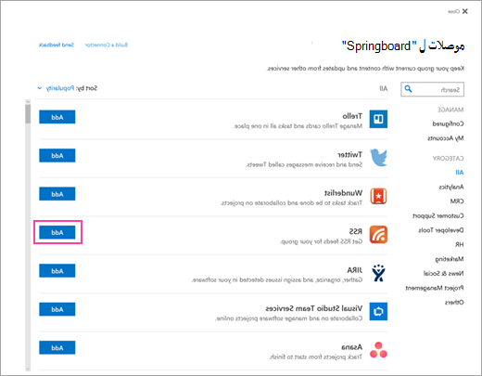Select the Customer Support category
The height and width of the screenshot is (376, 482).
click(x=438, y=215)
